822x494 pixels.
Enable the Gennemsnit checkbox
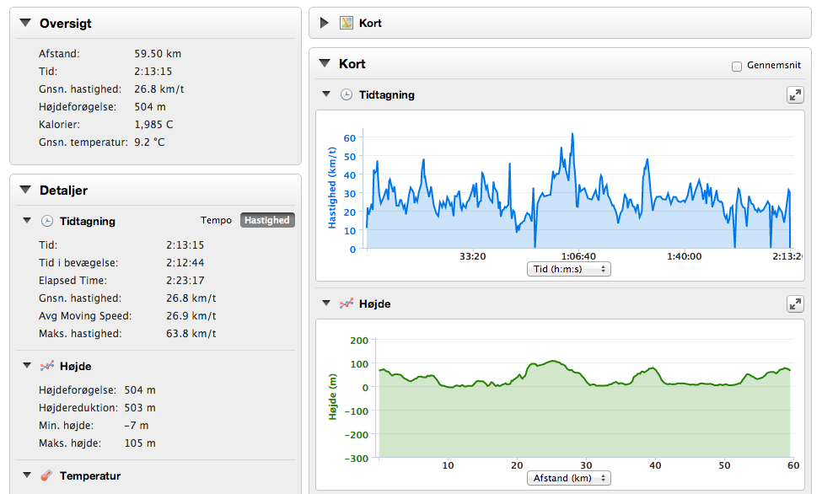point(737,67)
